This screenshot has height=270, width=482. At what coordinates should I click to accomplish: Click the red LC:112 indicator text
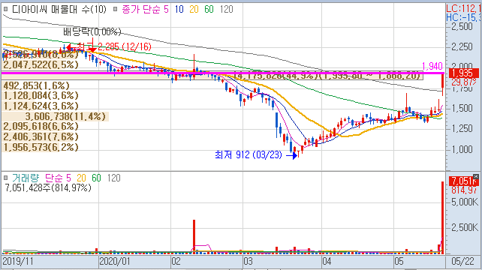click(463, 8)
